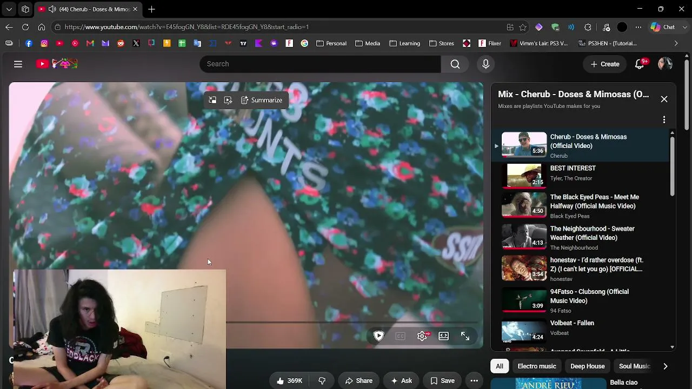Play Volbeat - Fallen from the mix
This screenshot has height=389, width=692.
[580, 331]
